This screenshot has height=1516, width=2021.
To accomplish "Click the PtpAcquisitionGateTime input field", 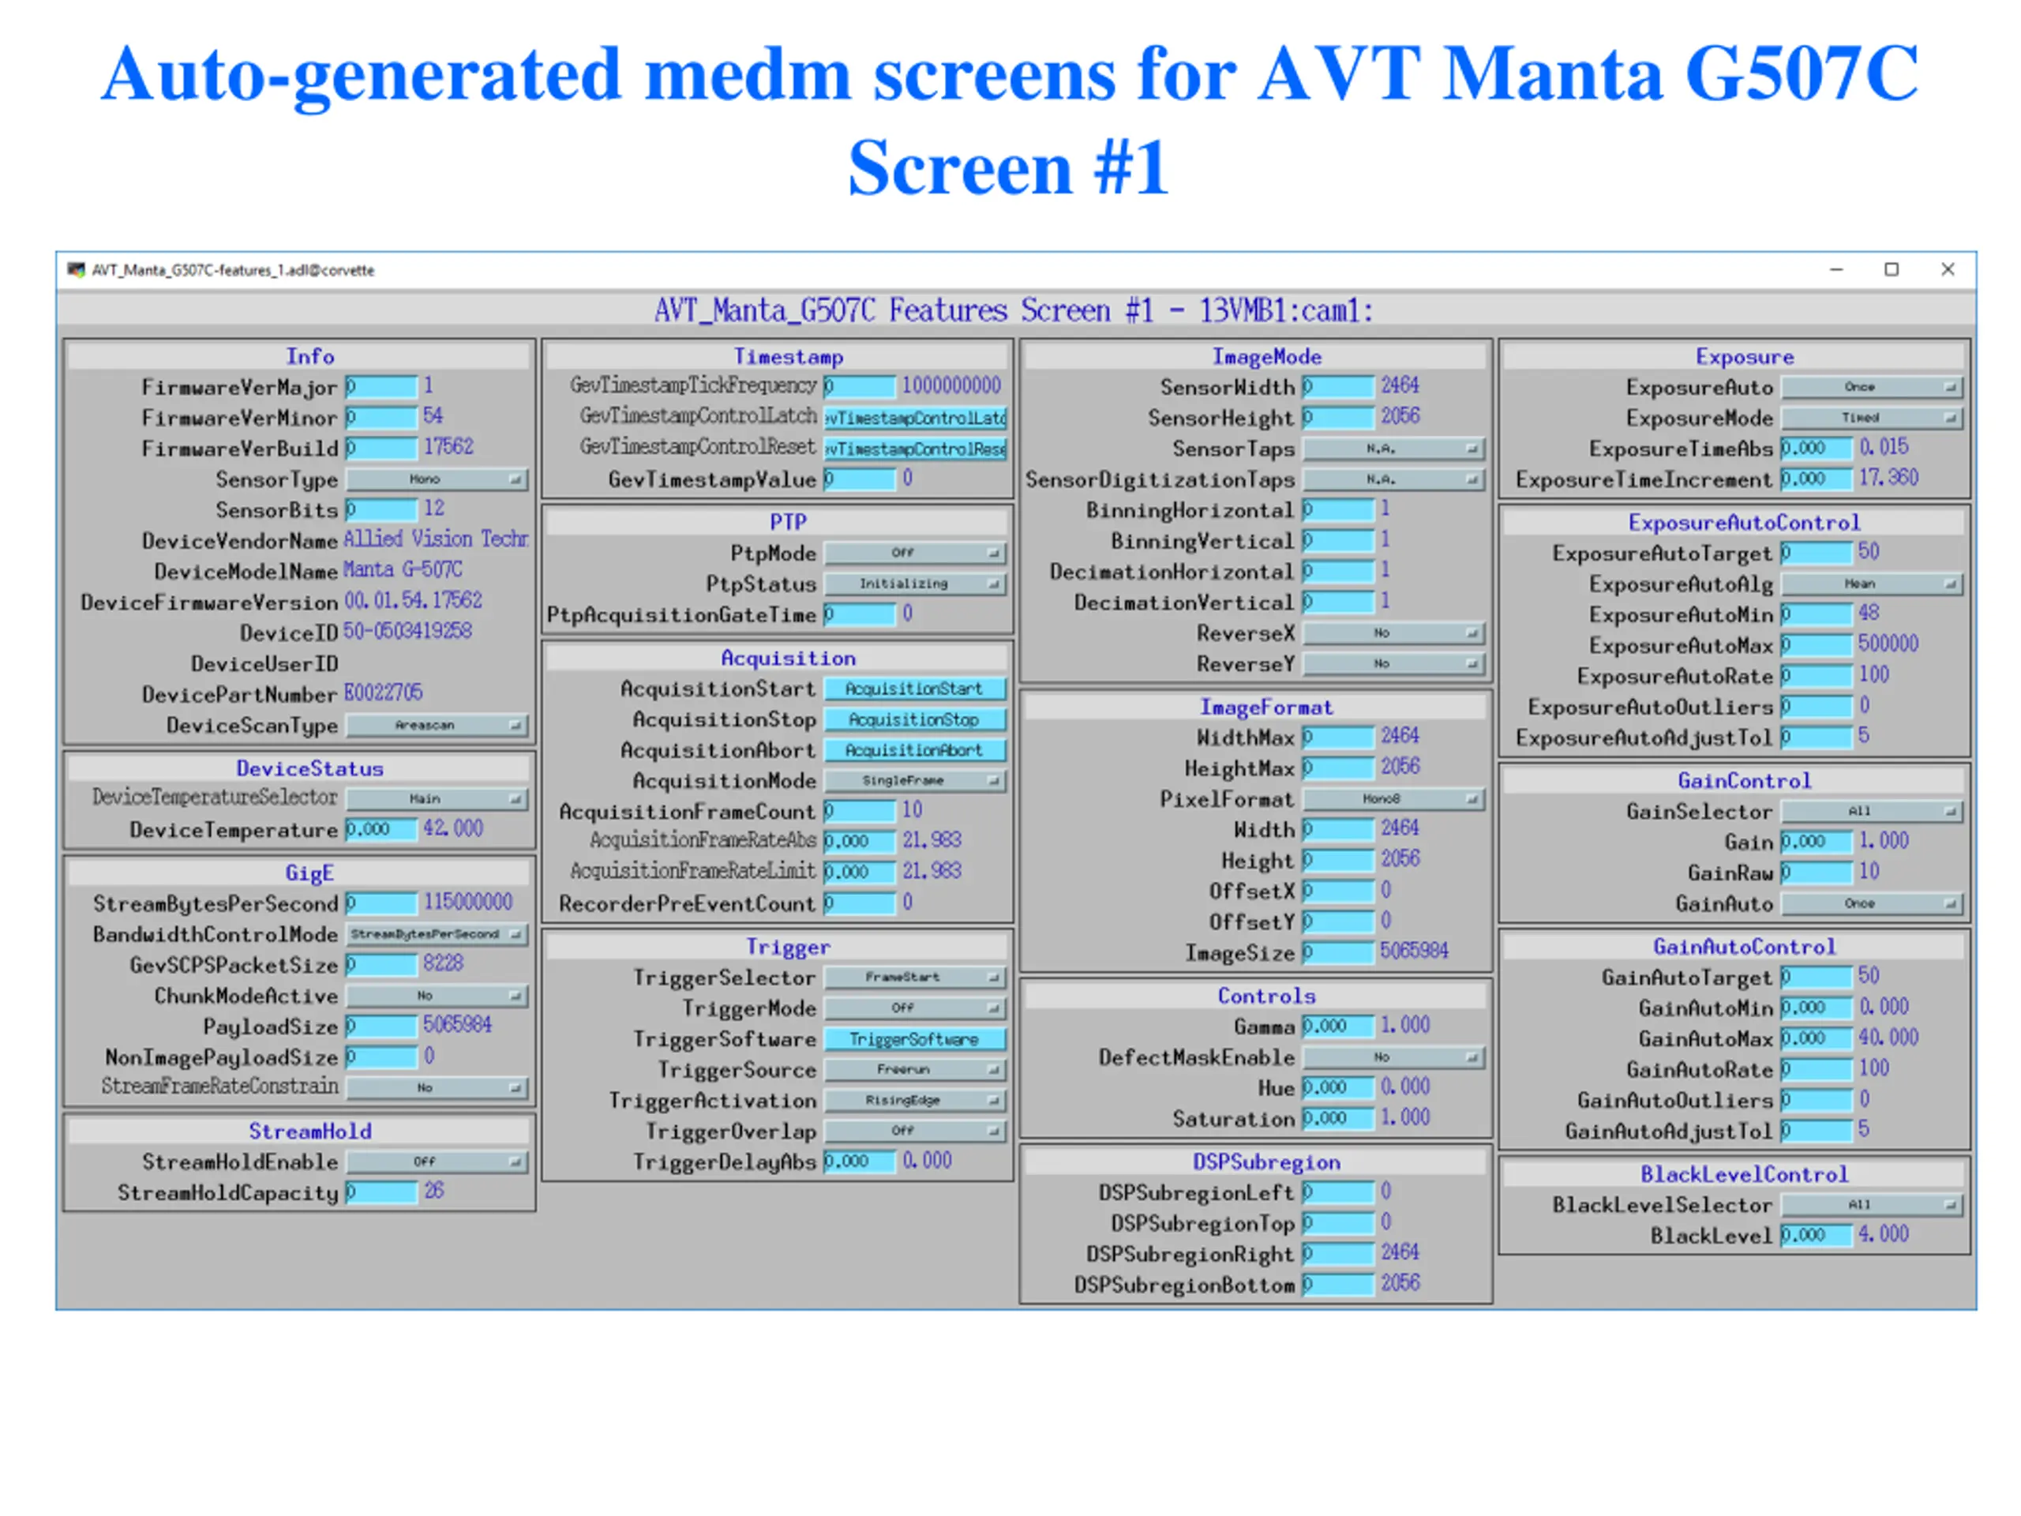I will pyautogui.click(x=860, y=615).
